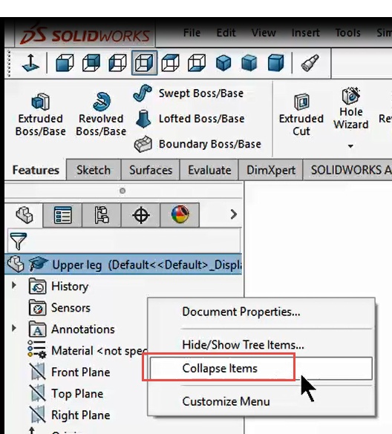This screenshot has width=392, height=434.
Task: Open the DisplayManager color ball tab
Action: pyautogui.click(x=180, y=215)
